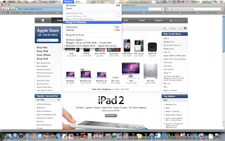Open iPhoto from the Dock
Viewport: 225px width, 141px height.
(x=46, y=136)
